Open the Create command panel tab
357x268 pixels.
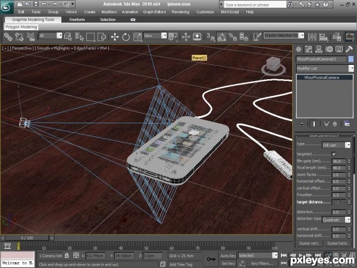pos(299,49)
